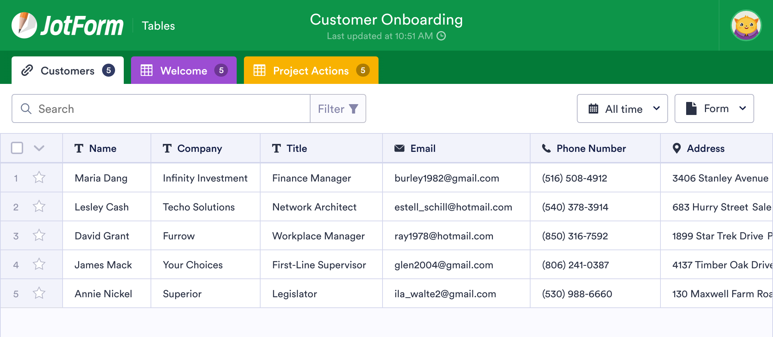Check the select-all rows checkbox
This screenshot has width=773, height=337.
tap(17, 148)
